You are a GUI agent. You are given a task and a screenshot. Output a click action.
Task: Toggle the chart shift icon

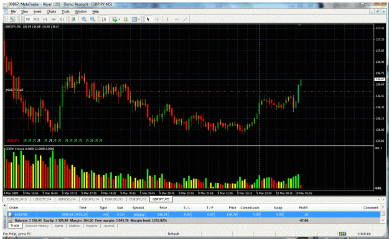[x=104, y=19]
